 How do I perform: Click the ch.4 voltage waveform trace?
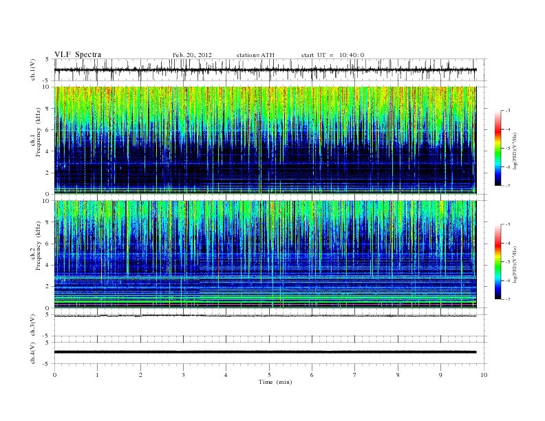coord(265,352)
